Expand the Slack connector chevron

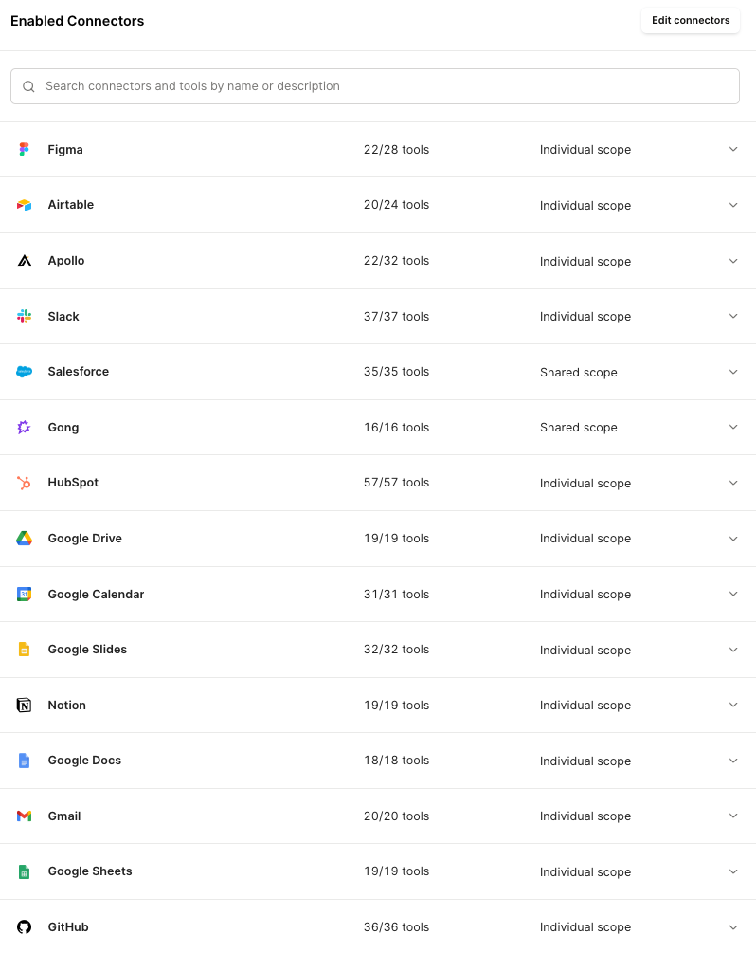(x=733, y=317)
